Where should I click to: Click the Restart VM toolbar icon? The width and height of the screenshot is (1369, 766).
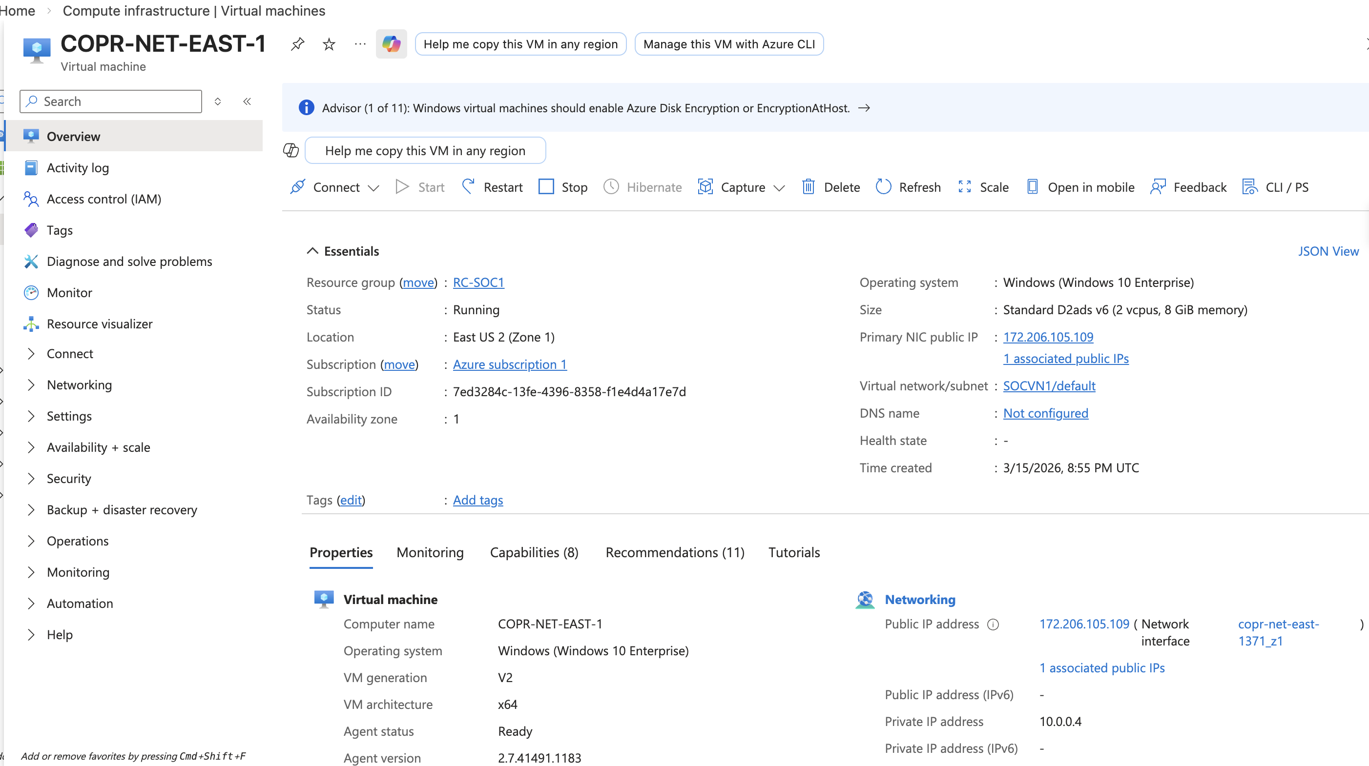(468, 186)
